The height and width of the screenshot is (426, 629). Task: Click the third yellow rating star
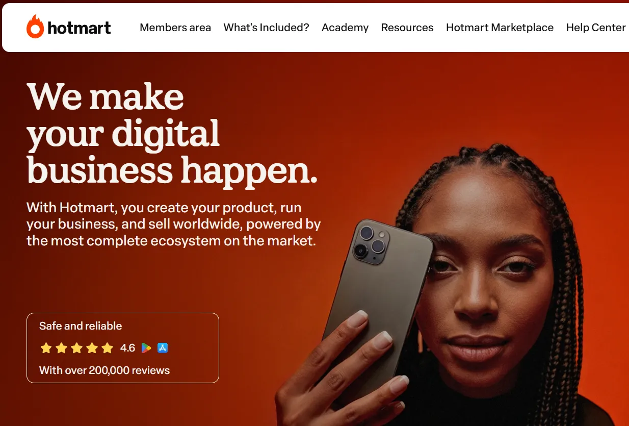click(76, 348)
